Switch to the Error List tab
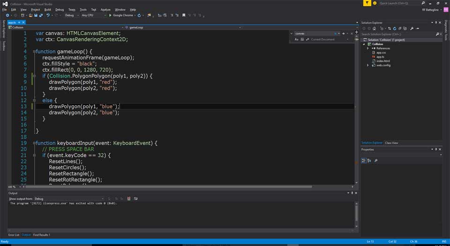Viewport: 450px width, 246px height. 14,235
